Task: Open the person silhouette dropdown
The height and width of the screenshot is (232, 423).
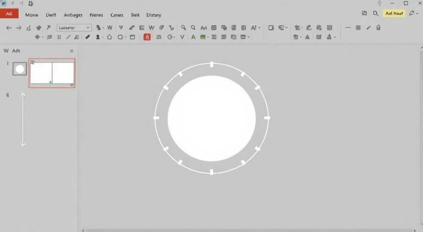Action: tap(99, 37)
